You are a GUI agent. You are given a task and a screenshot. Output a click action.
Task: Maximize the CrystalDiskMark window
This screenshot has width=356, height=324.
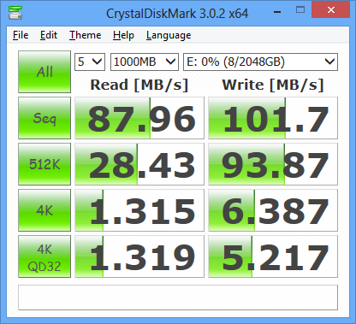click(x=300, y=10)
